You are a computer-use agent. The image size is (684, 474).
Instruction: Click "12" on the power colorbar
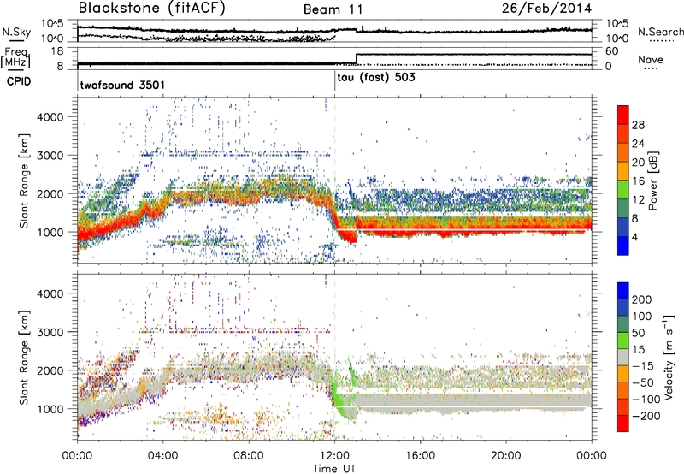tap(638, 200)
